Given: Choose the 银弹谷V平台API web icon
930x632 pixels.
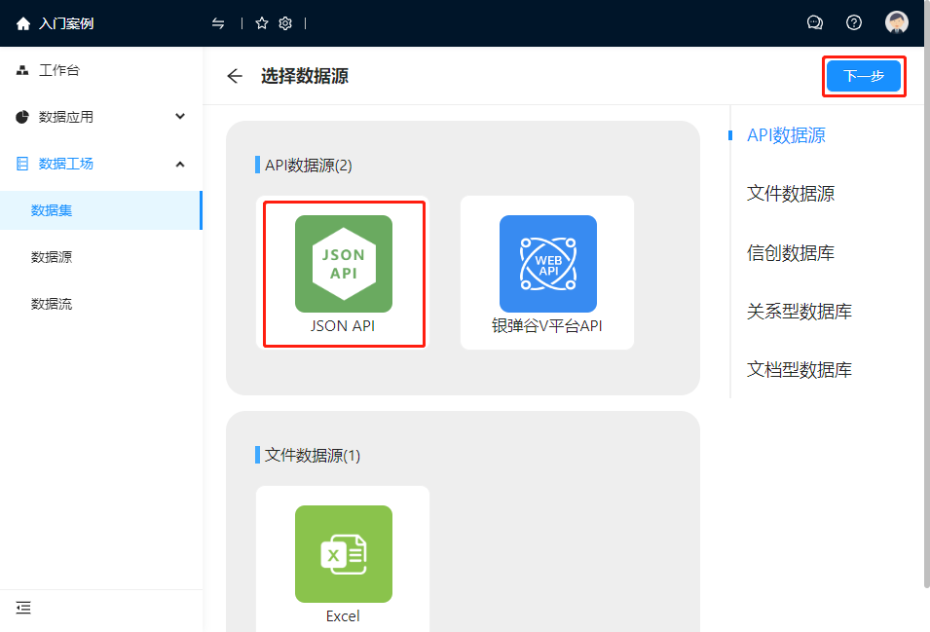Looking at the screenshot, I should (547, 264).
